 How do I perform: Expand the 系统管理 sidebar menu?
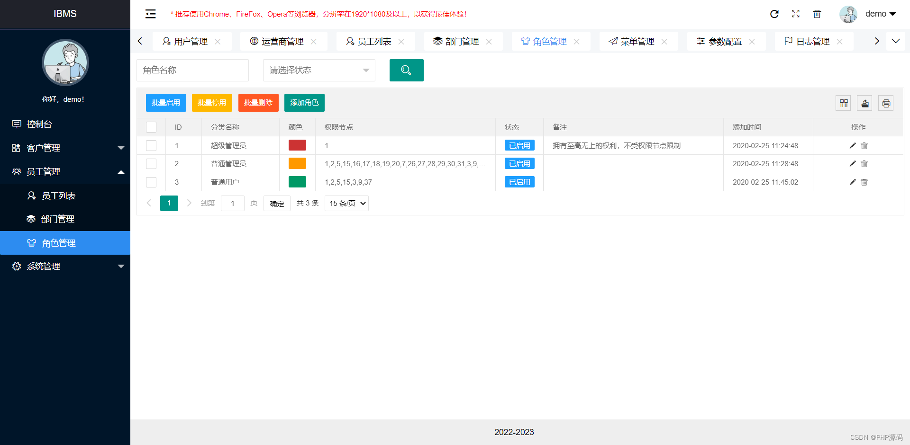65,266
